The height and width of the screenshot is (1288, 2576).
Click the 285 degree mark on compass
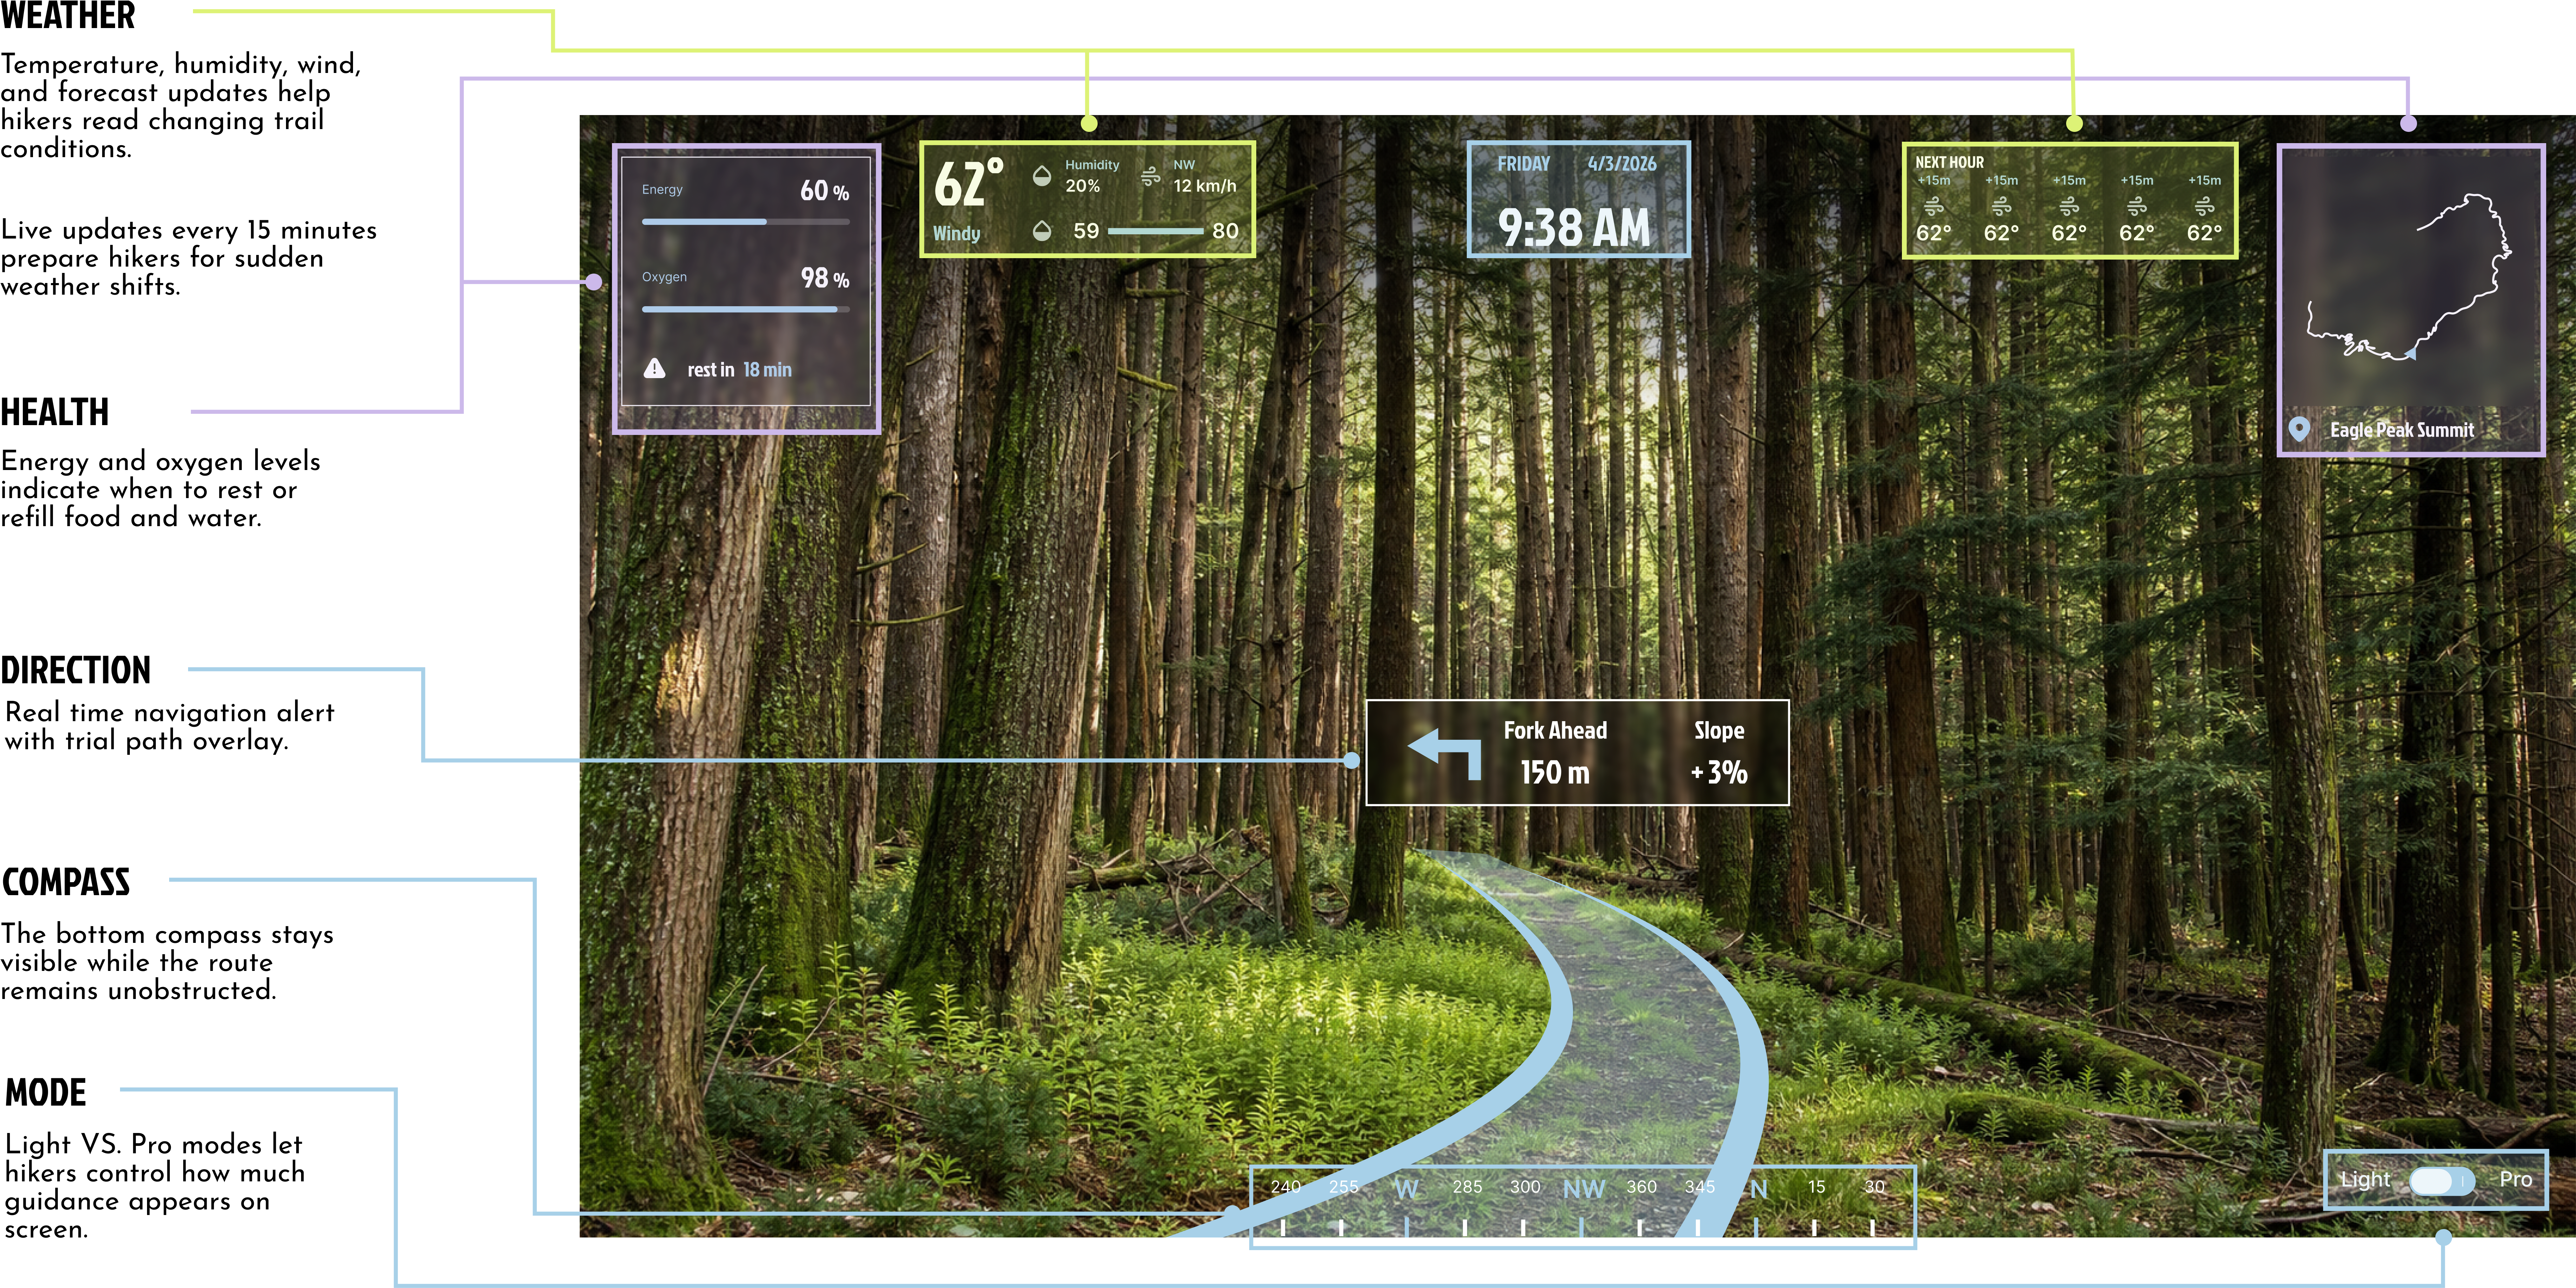[1467, 1187]
